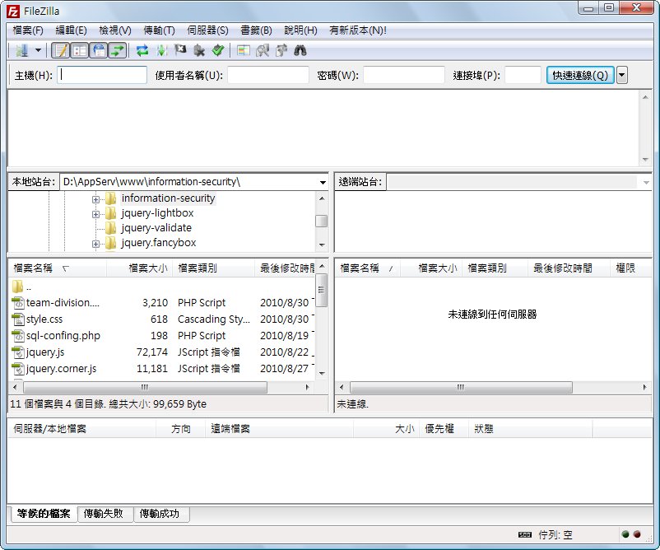Select the jquery-validate folder
This screenshot has width=660, height=550.
tap(156, 228)
